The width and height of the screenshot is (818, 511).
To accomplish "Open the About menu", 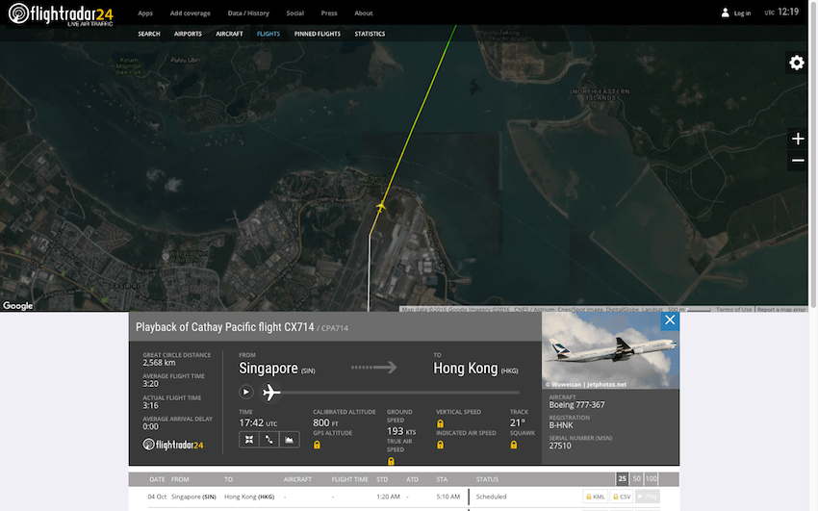I will point(364,13).
